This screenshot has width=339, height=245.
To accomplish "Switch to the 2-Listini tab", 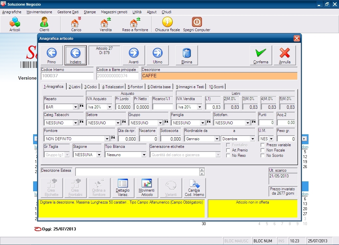I will click(74, 87).
